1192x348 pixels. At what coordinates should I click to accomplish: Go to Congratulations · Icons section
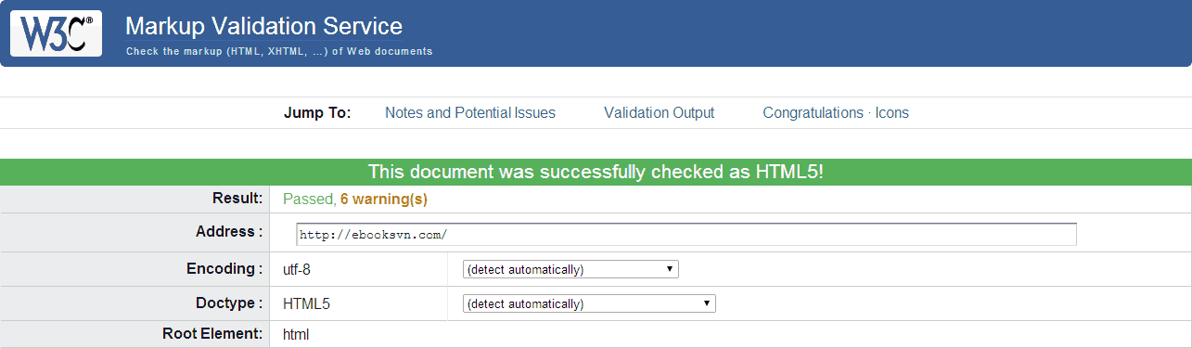[x=836, y=113]
